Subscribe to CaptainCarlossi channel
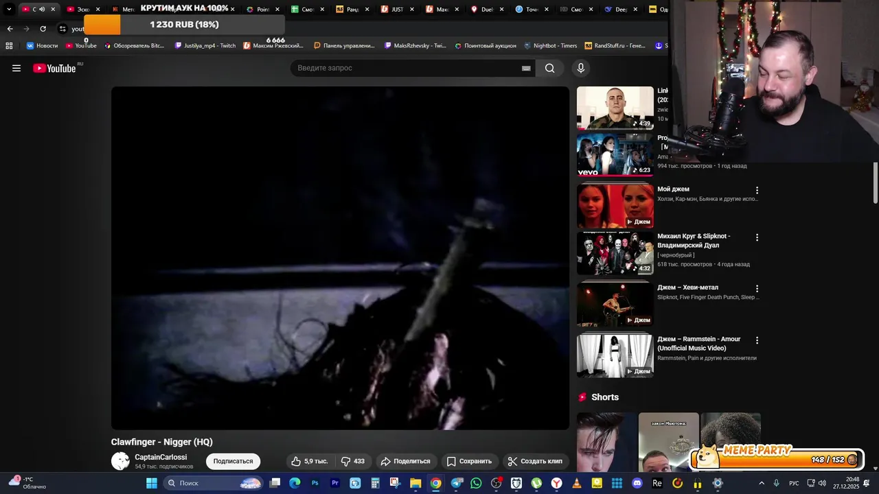Viewport: 879px width, 494px height. pyautogui.click(x=233, y=461)
